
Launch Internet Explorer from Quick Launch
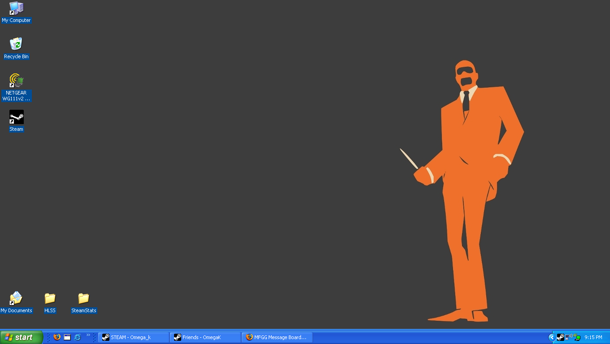click(x=78, y=337)
